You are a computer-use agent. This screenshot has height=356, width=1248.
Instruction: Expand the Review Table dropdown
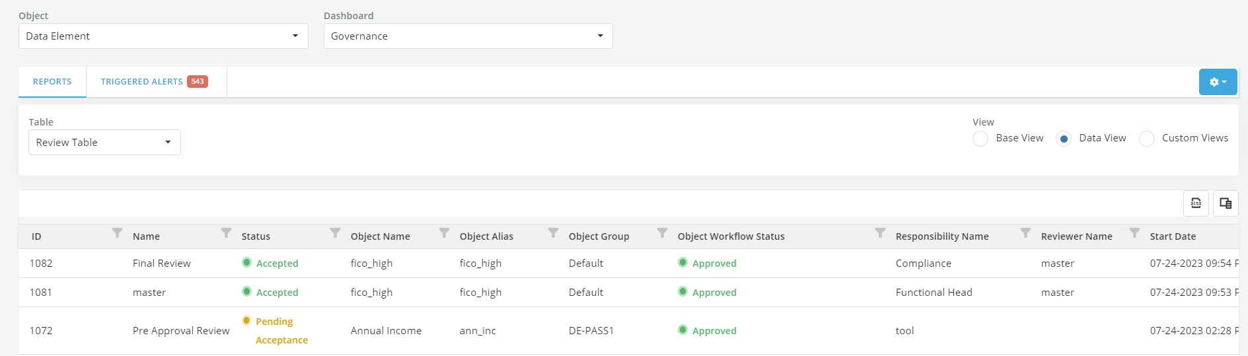[x=104, y=143]
